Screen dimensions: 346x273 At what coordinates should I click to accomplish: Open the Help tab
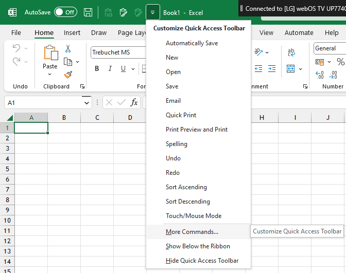332,32
